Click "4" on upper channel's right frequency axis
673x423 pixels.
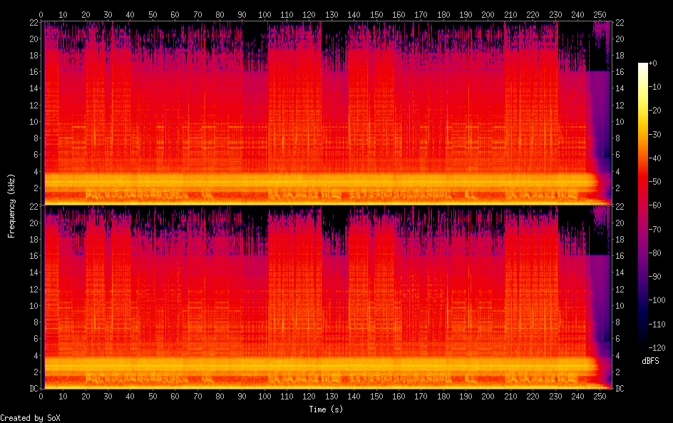617,172
